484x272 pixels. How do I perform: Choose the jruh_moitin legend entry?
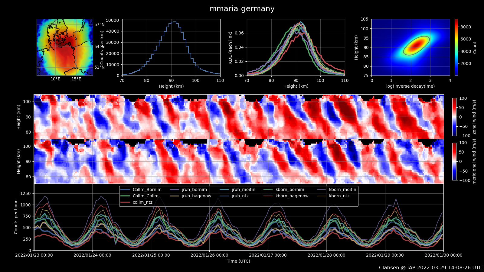237,190
